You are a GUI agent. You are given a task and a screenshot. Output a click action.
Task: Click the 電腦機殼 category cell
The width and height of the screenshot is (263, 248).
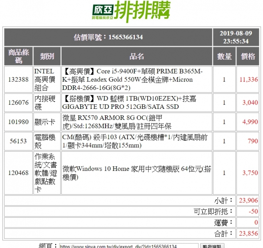coord(47,141)
